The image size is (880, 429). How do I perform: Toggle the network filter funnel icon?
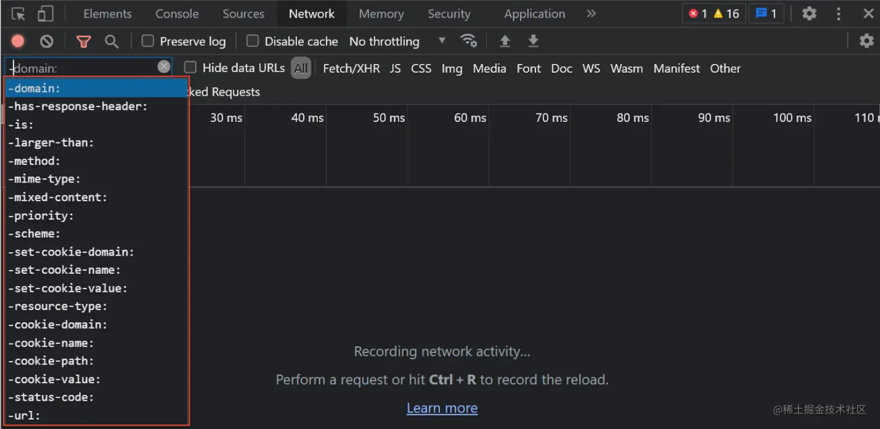(84, 41)
